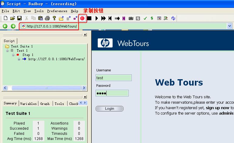Close the Script panel with its X
Viewport: 234px width, 143px height.
pyautogui.click(x=85, y=35)
